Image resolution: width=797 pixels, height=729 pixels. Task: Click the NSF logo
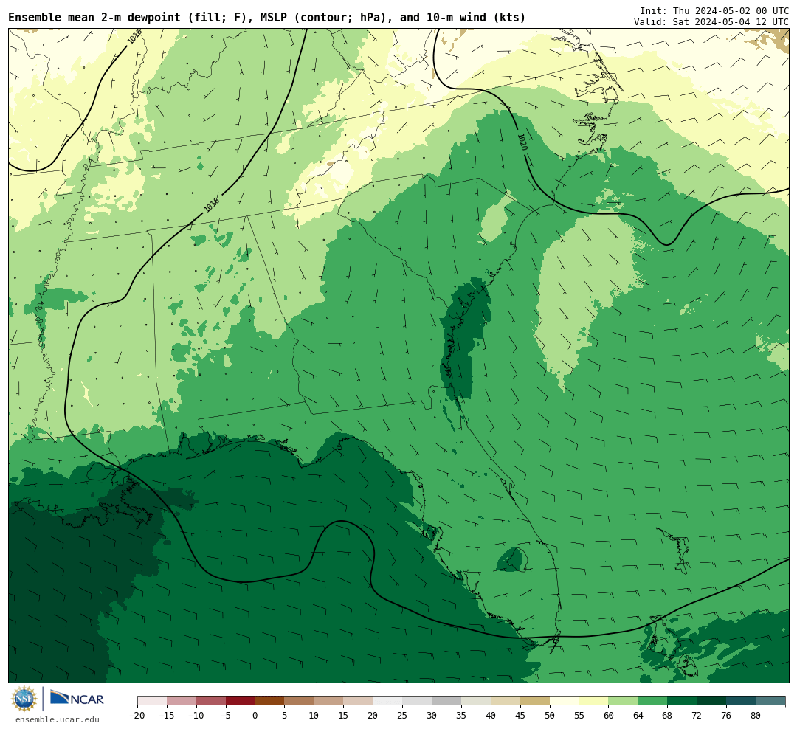click(24, 699)
